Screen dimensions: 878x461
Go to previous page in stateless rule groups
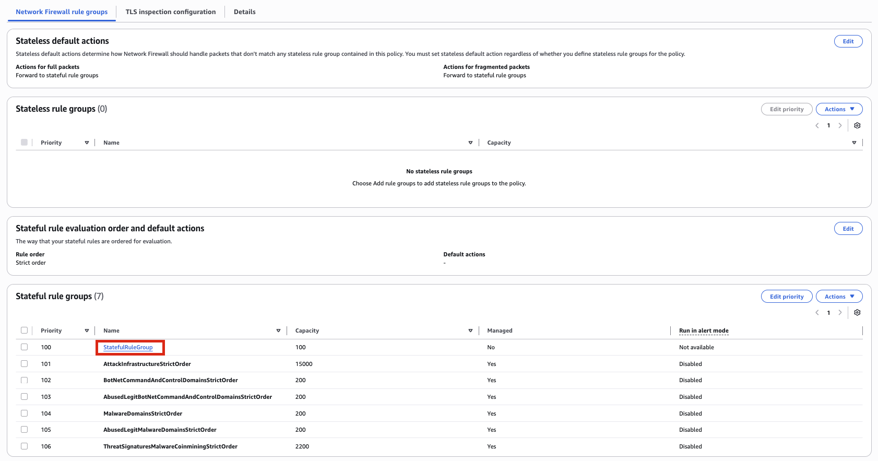click(x=817, y=125)
